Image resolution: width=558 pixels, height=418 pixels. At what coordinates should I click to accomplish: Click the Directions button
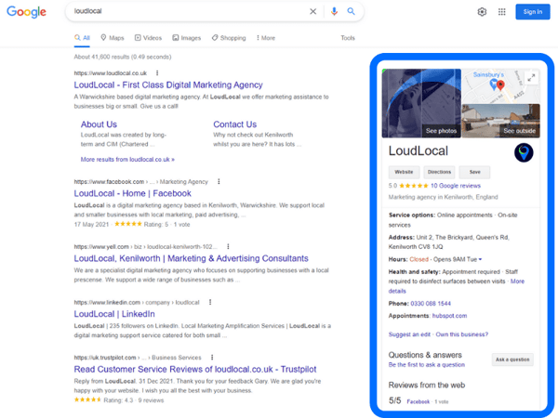[439, 172]
